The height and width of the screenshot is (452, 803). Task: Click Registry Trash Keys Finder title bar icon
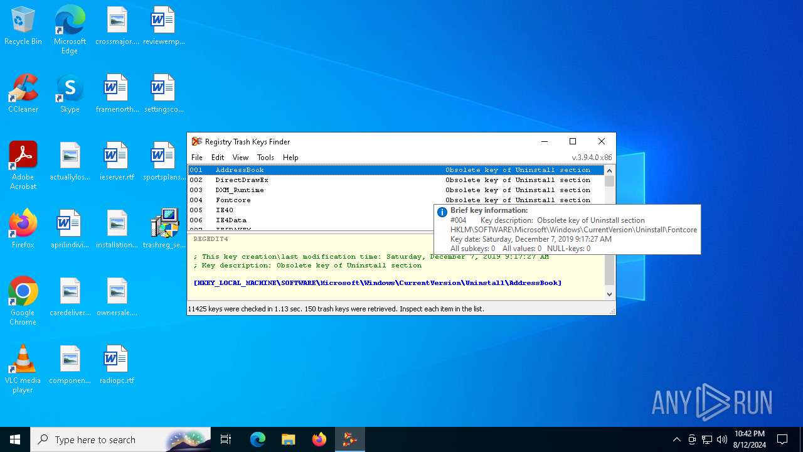[196, 141]
